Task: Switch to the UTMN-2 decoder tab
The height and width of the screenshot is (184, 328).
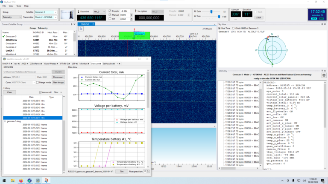Action: click(x=64, y=63)
